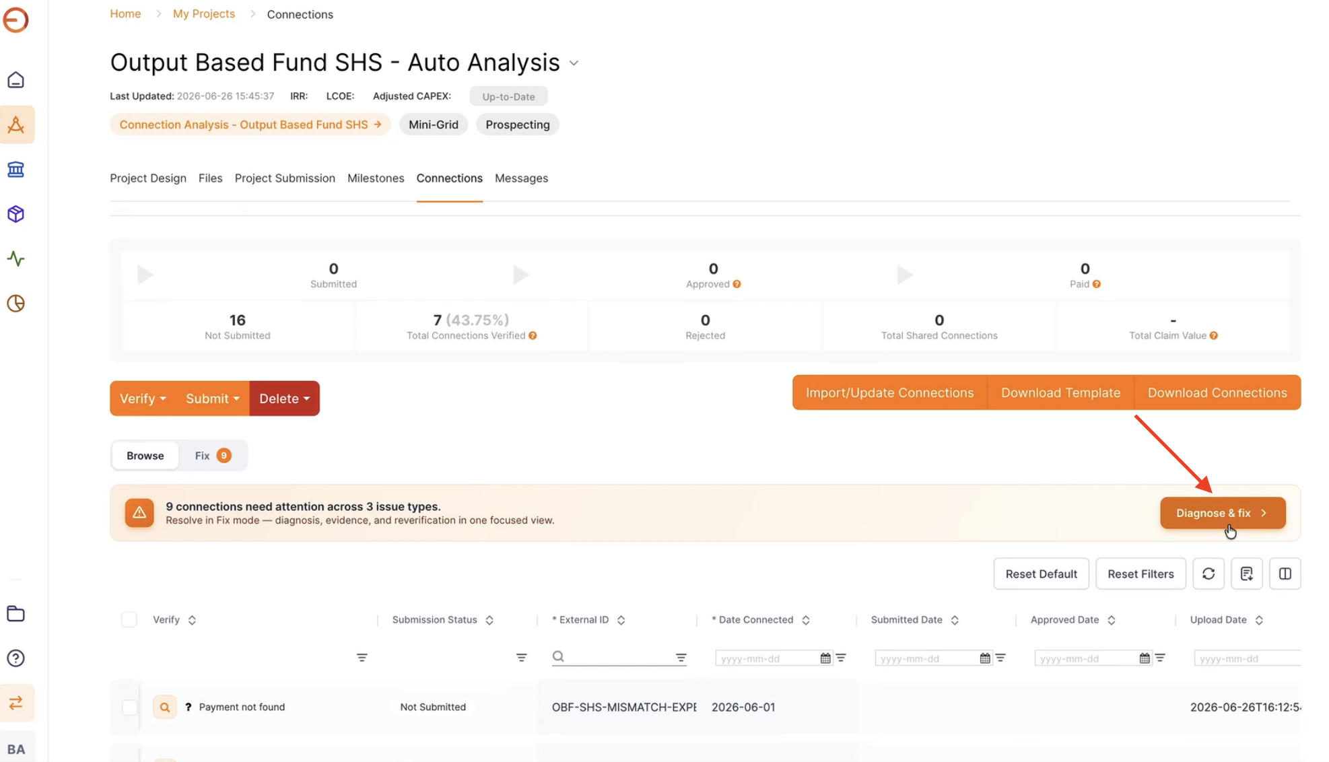Open the Delete dropdown menu

[x=285, y=399]
